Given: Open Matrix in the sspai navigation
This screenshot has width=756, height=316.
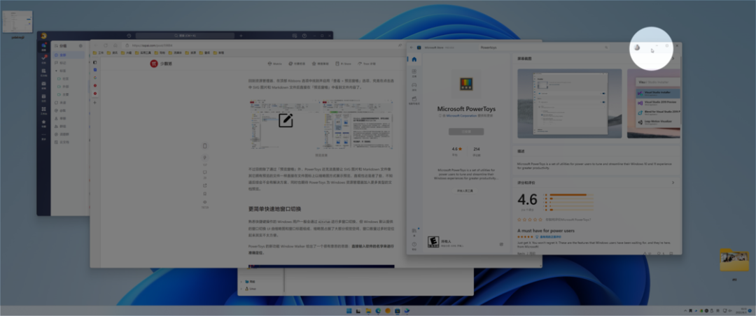Looking at the screenshot, I should (275, 64).
